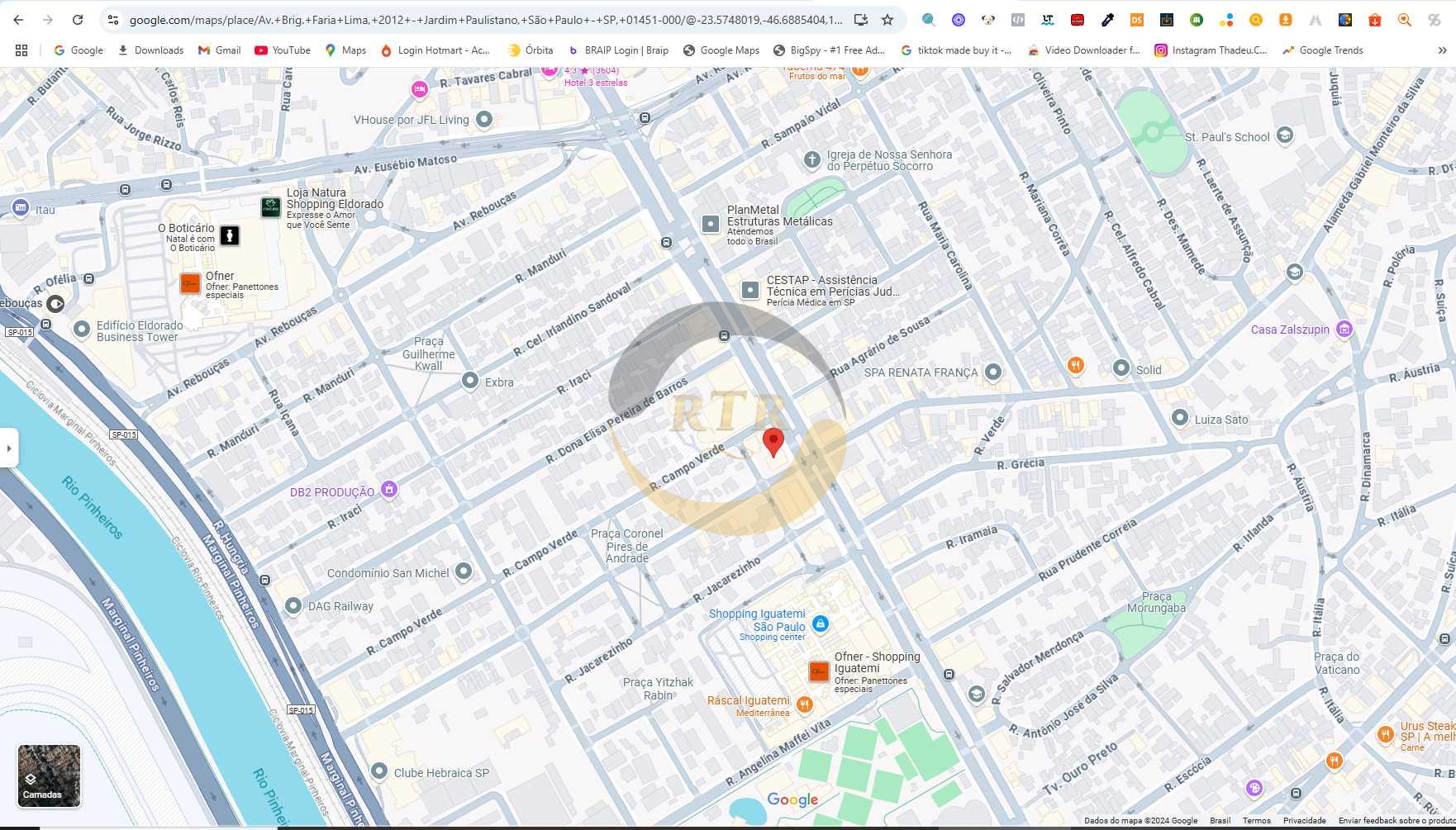The height and width of the screenshot is (830, 1456).
Task: Click the address bar URL field
Action: pyautogui.click(x=486, y=20)
